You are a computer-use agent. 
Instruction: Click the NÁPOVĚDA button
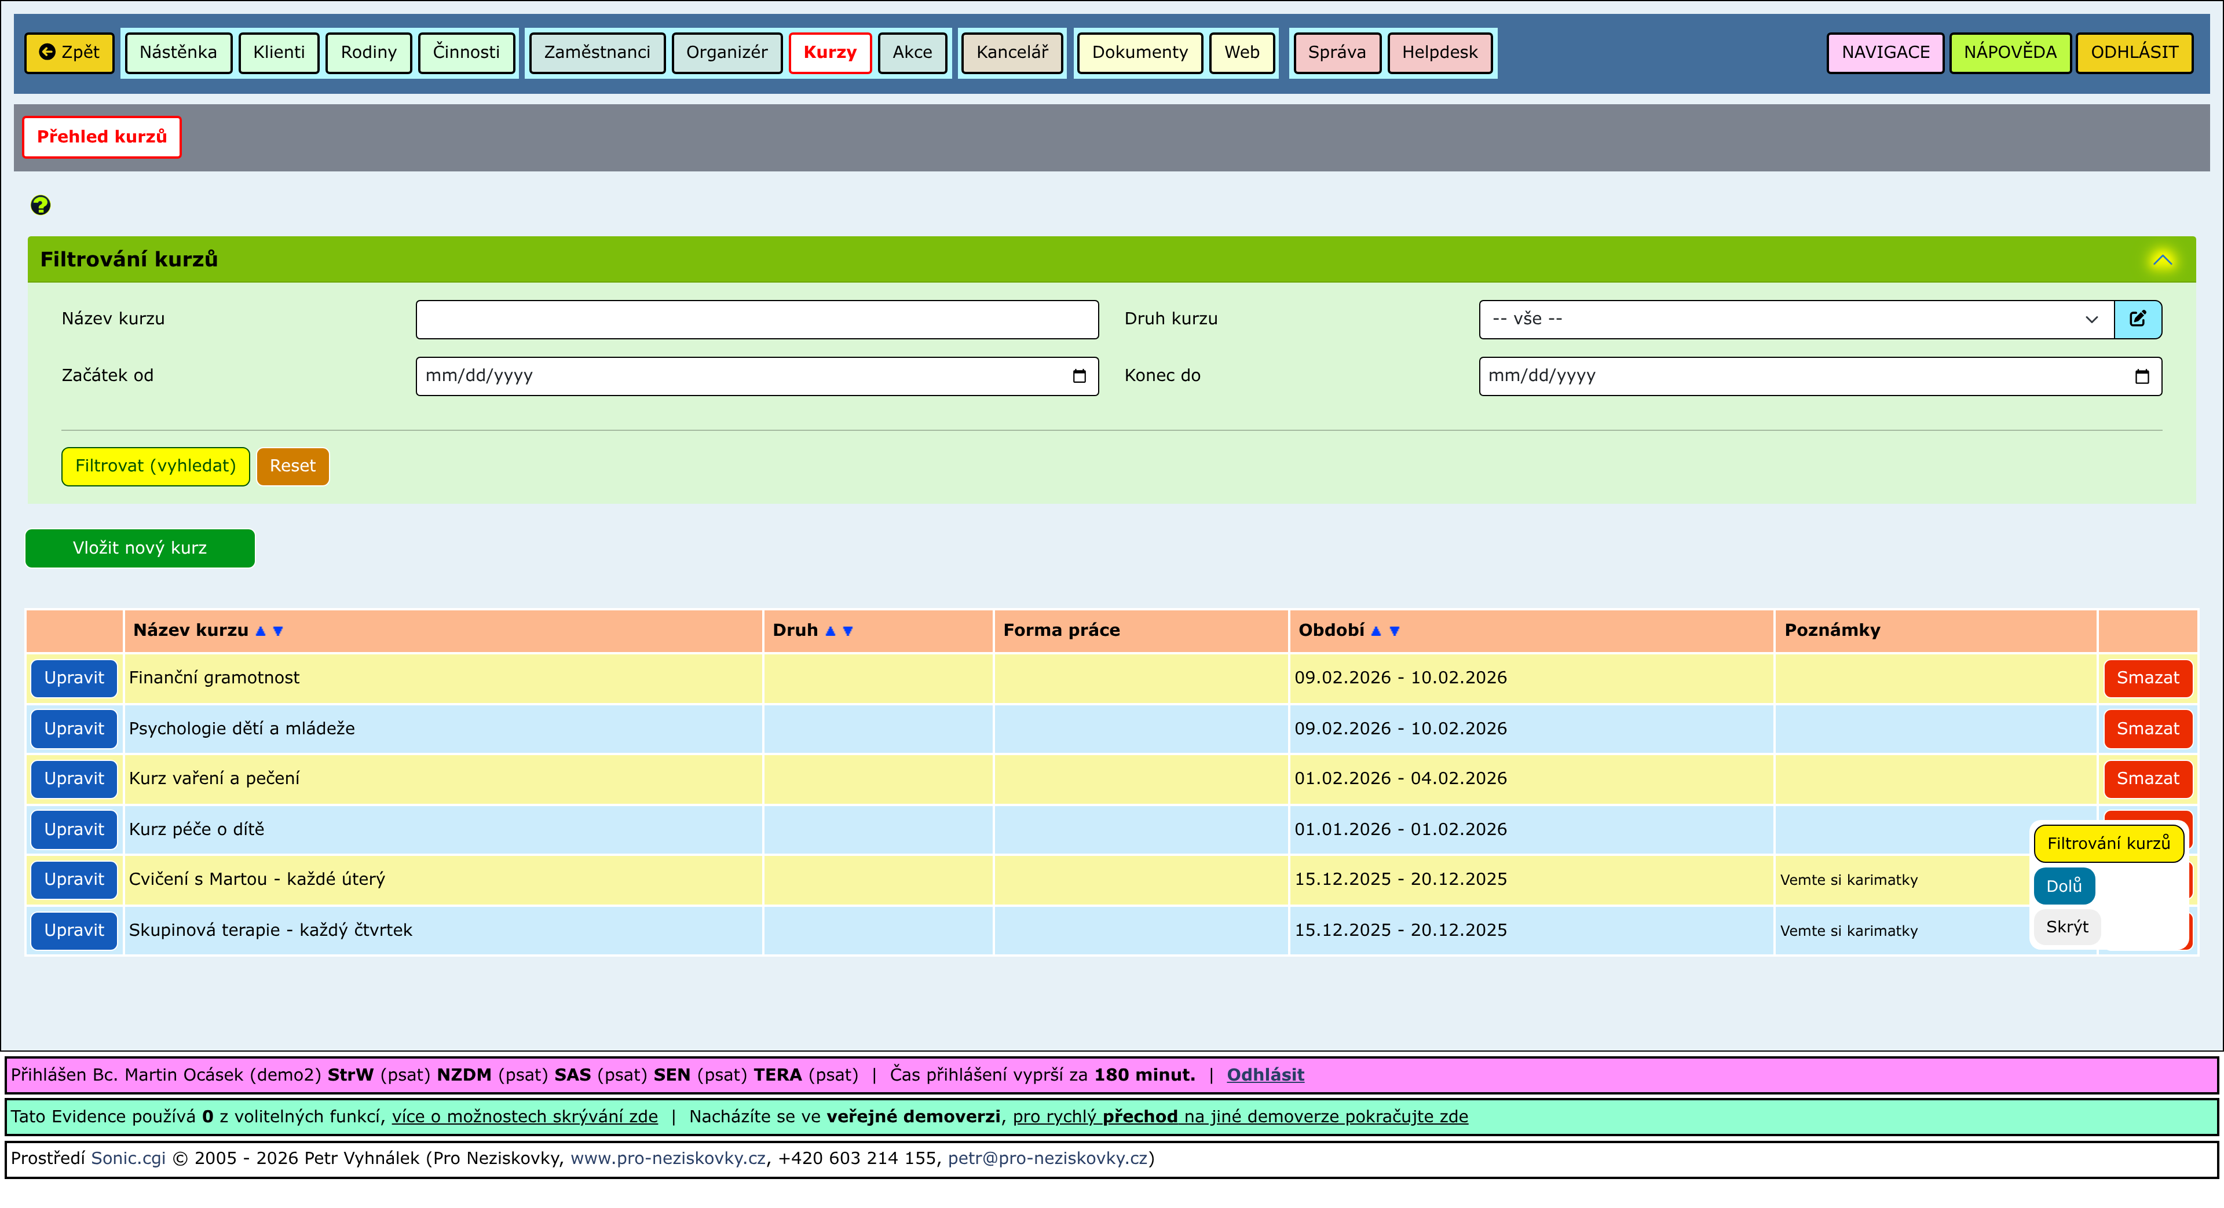(2010, 53)
